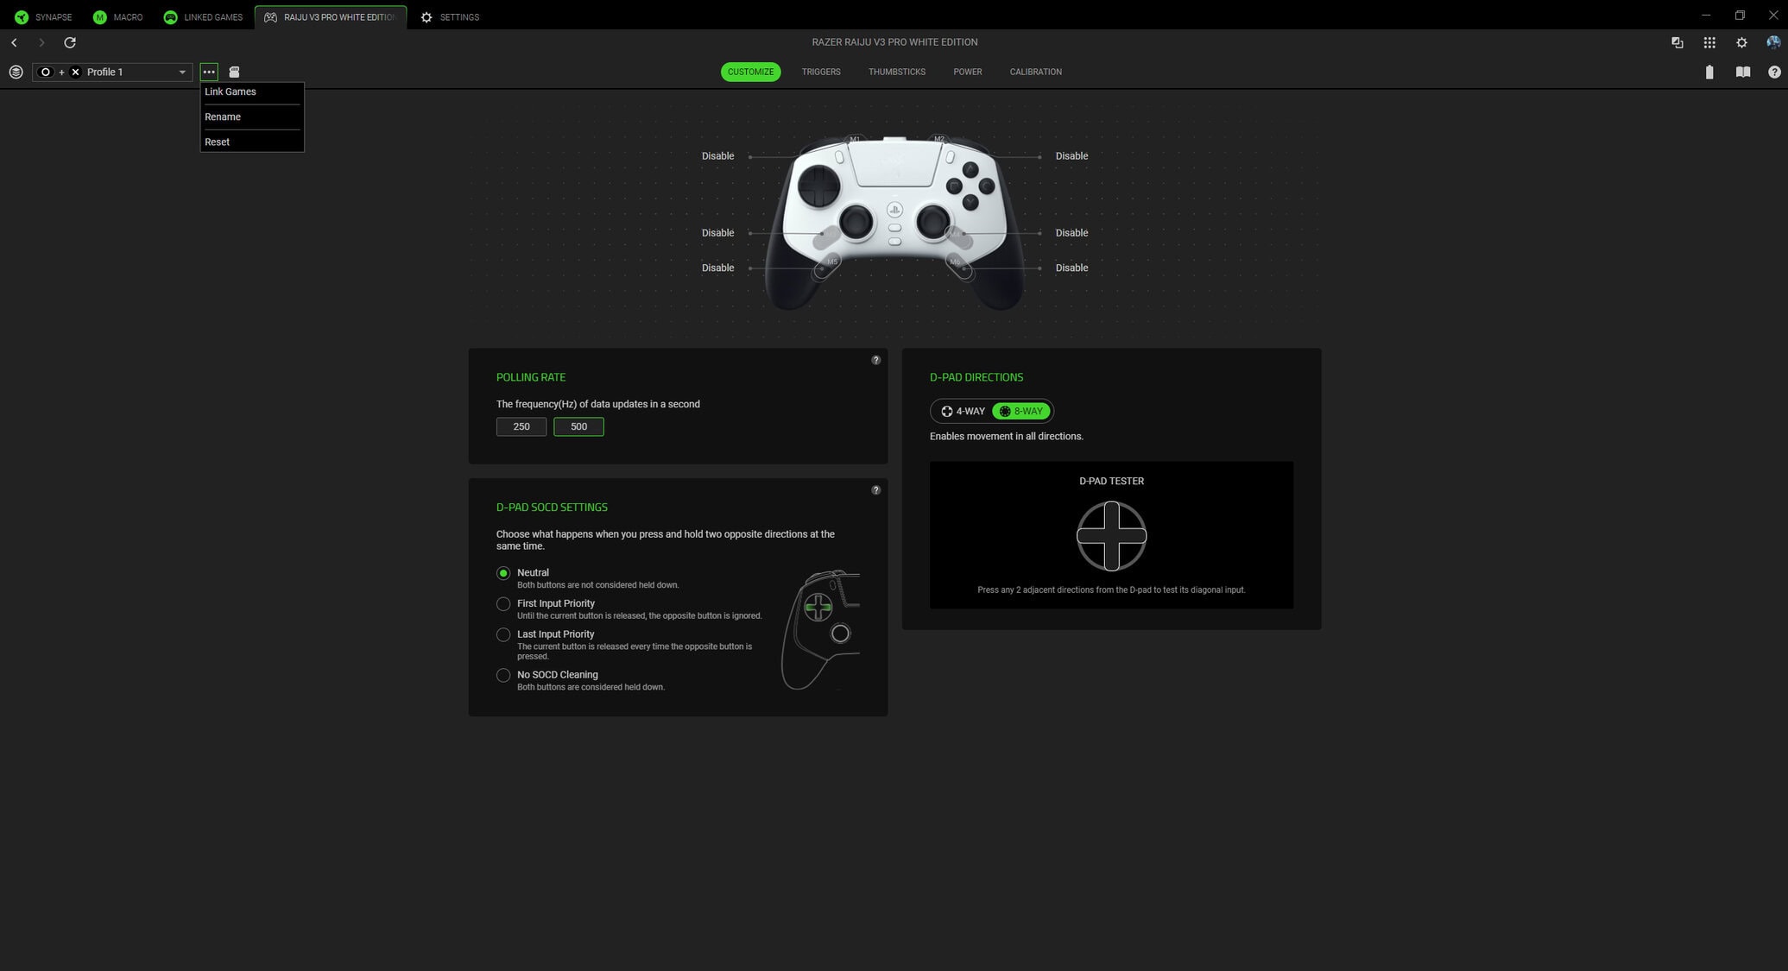Click the onboard memory storage icon
The height and width of the screenshot is (971, 1788).
click(234, 72)
